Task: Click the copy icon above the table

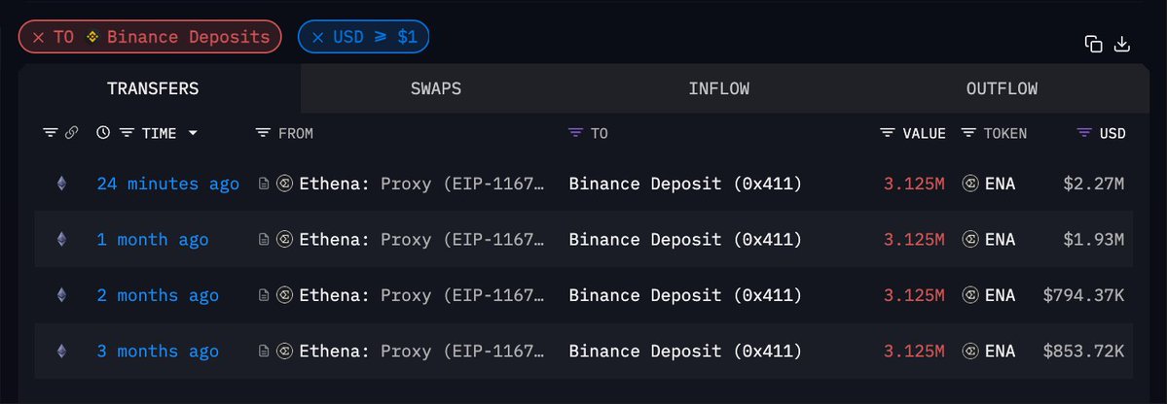Action: click(x=1093, y=45)
